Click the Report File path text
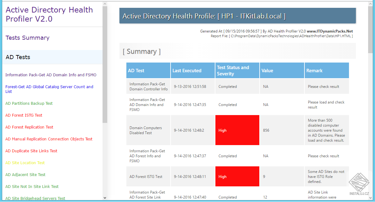Image resolution: width=375 pixels, height=202 pixels. point(282,36)
